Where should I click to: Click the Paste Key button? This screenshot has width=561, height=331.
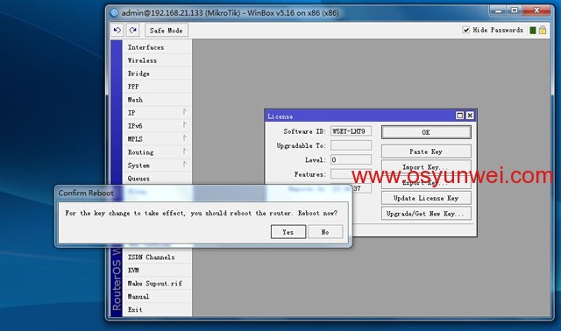tap(426, 151)
